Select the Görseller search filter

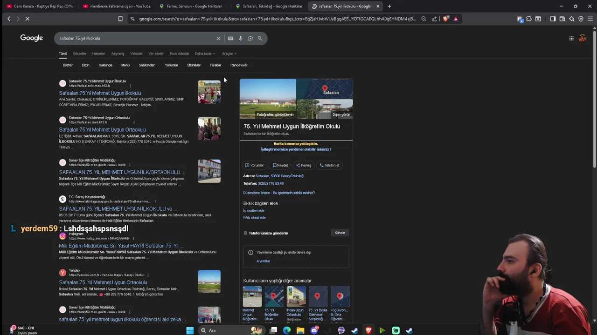pos(79,54)
